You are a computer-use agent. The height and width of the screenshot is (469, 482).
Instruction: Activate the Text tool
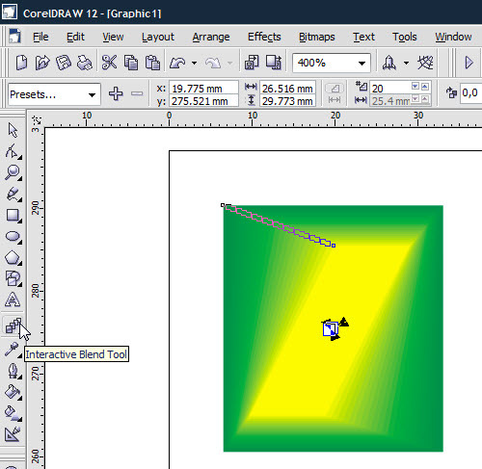tap(13, 300)
